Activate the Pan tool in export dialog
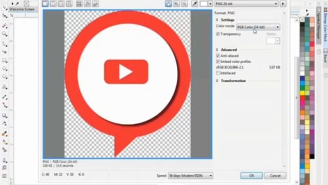The image size is (328, 185). tap(169, 4)
